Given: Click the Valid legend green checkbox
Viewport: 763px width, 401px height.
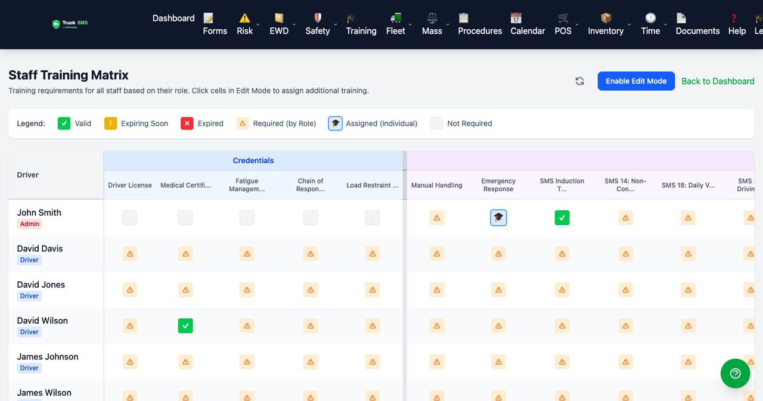Looking at the screenshot, I should point(64,123).
